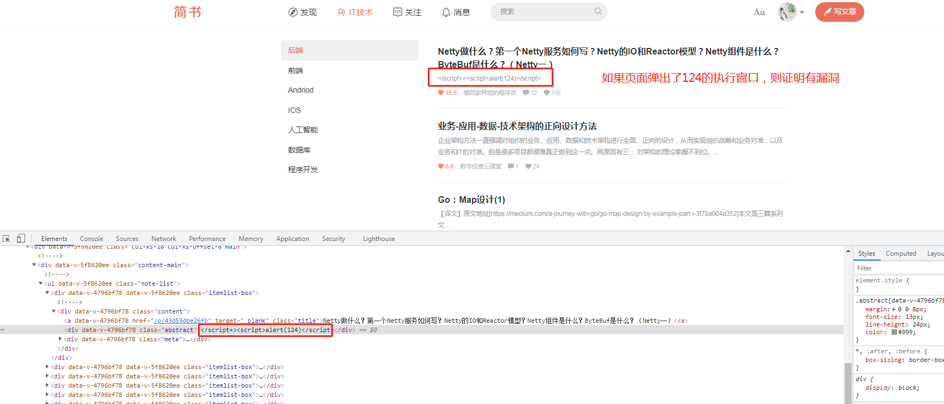The image size is (944, 404).
Task: Switch to the Sources tab
Action: coord(127,239)
